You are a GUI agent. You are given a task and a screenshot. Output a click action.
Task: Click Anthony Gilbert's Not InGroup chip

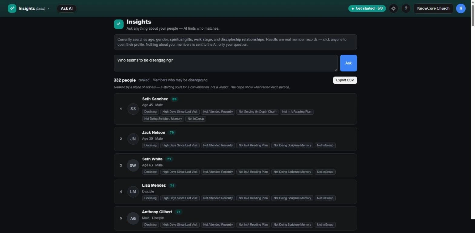(325, 225)
